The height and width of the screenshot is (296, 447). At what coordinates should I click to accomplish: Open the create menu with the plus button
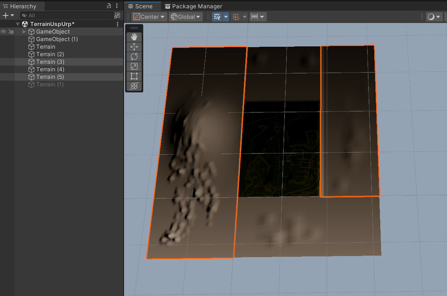(5, 15)
